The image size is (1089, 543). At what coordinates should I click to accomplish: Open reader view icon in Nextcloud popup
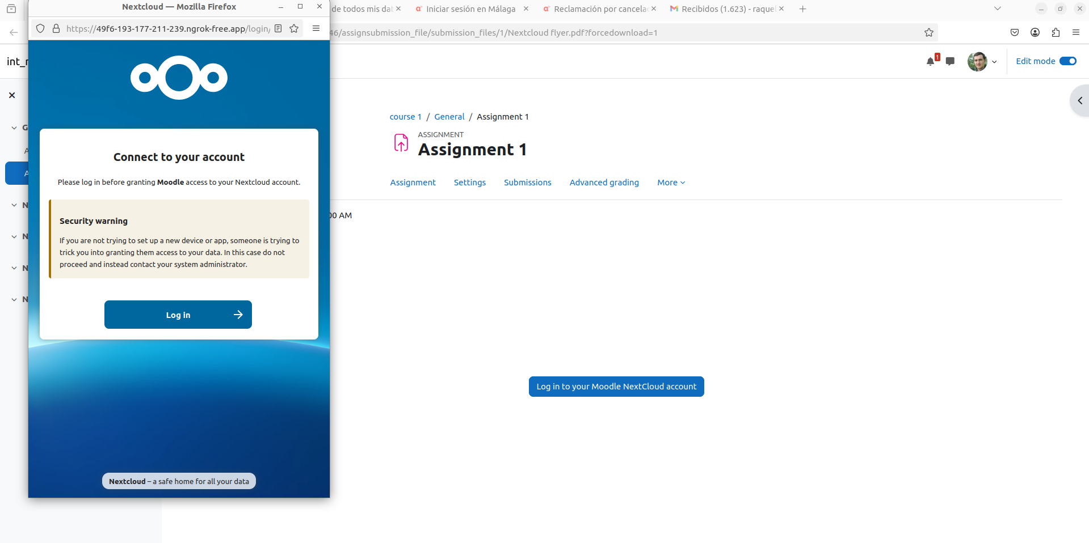[278, 28]
